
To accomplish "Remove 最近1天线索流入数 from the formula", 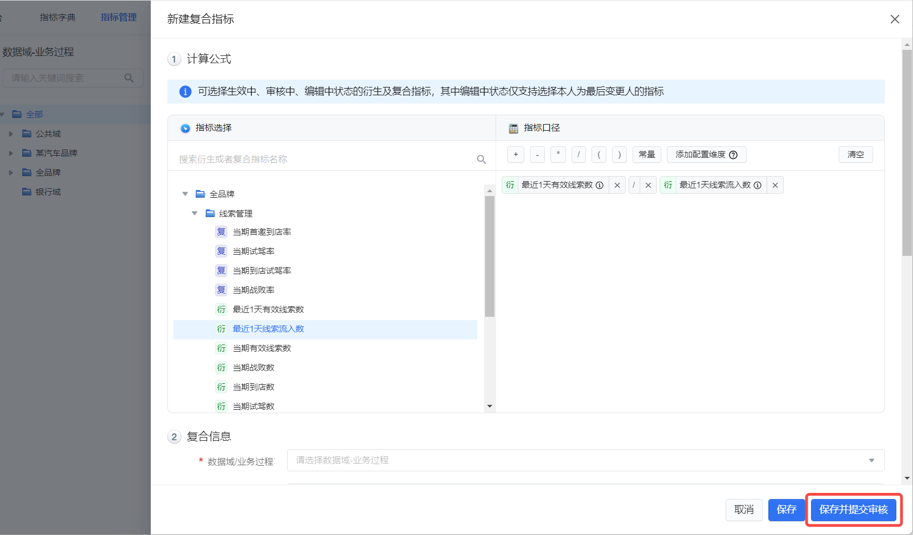I will pyautogui.click(x=775, y=185).
